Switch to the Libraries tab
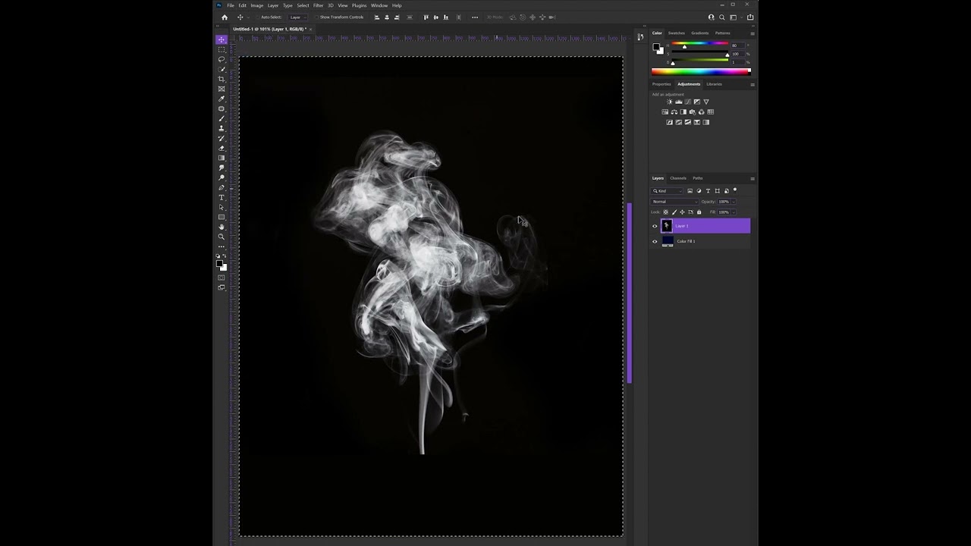The width and height of the screenshot is (971, 546). click(715, 84)
